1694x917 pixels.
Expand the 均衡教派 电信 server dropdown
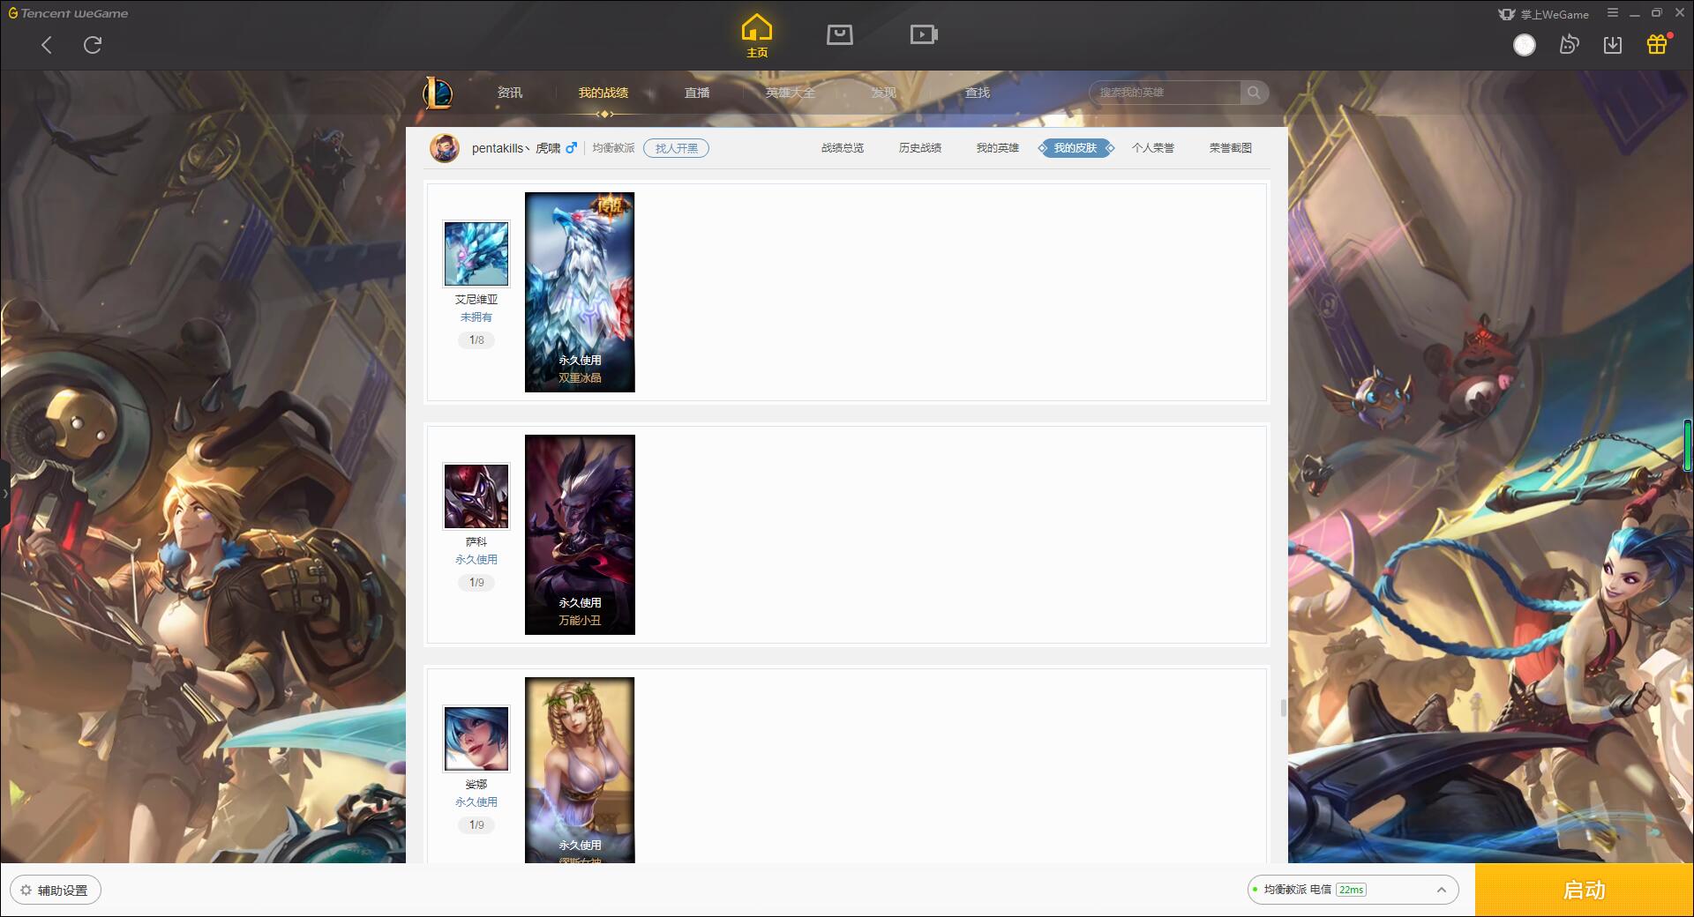(1353, 890)
